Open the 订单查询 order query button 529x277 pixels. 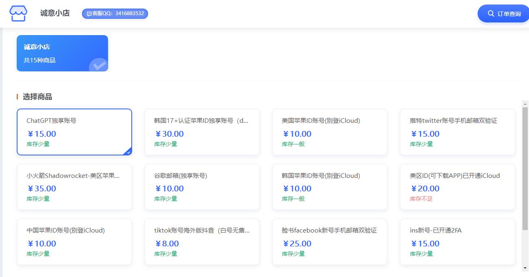pos(503,13)
